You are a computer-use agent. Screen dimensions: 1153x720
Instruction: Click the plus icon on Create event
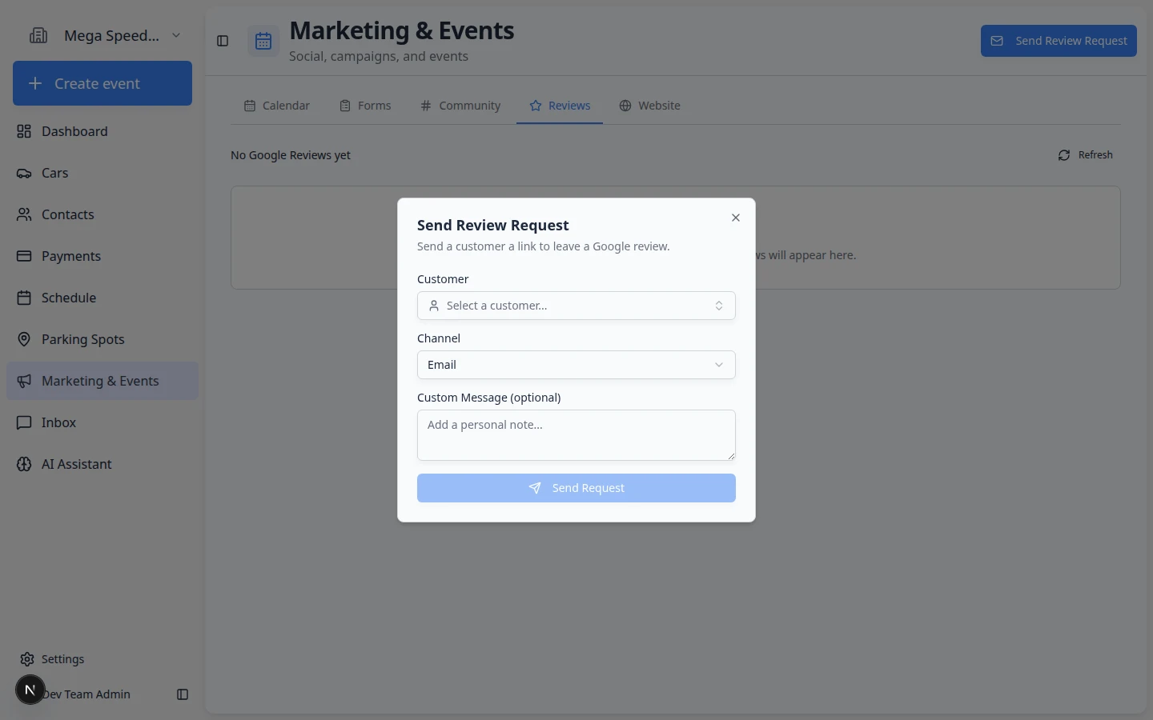[35, 83]
